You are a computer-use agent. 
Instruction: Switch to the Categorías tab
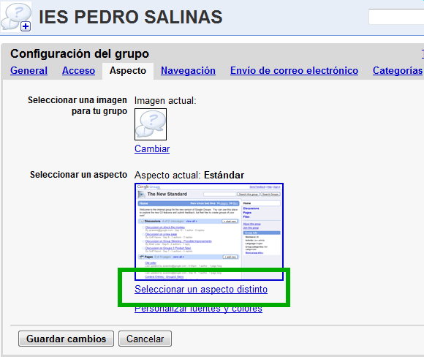click(398, 71)
